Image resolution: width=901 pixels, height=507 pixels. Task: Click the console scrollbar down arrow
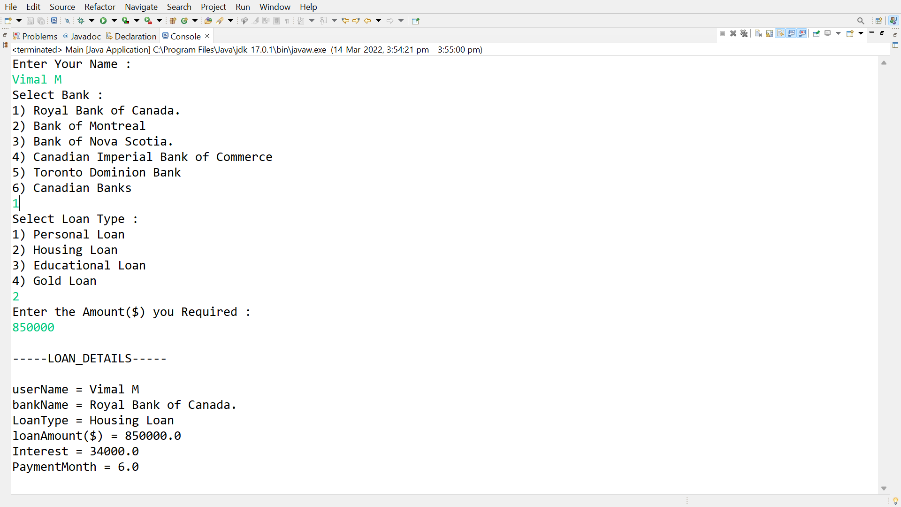pos(884,488)
